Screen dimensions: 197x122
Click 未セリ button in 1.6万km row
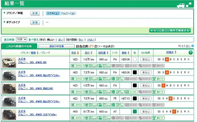[x=146, y=59]
